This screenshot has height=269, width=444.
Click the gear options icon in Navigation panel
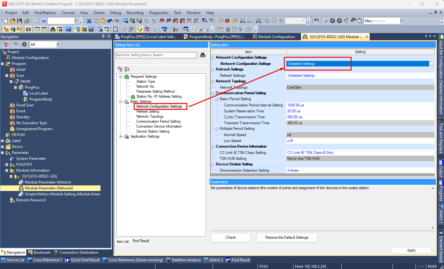[24, 44]
